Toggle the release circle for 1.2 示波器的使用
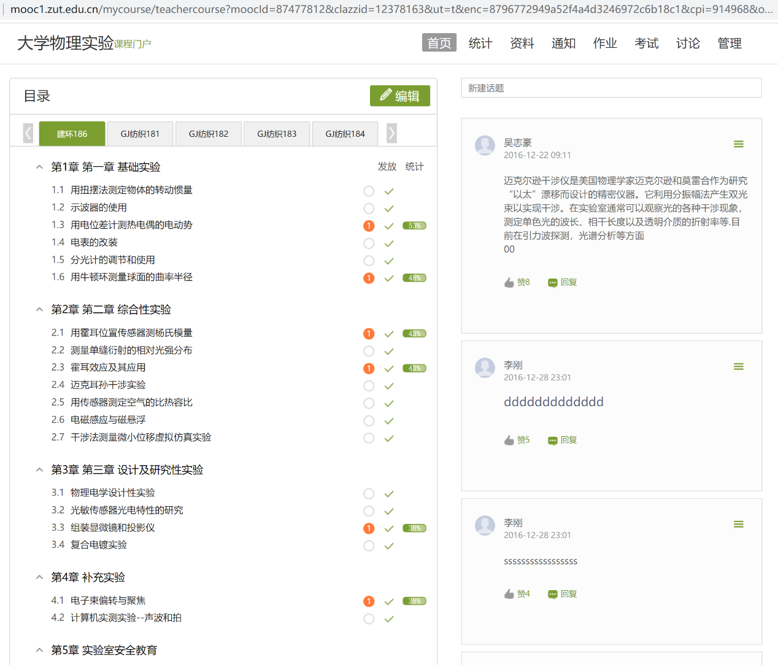778x665 pixels. [x=369, y=208]
